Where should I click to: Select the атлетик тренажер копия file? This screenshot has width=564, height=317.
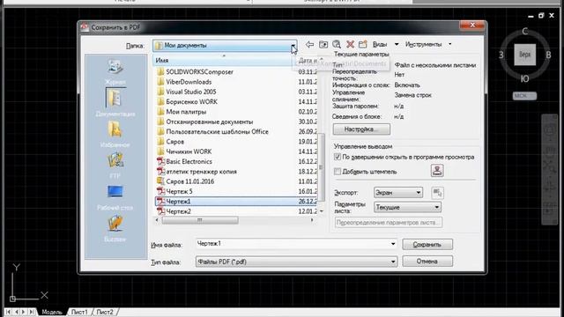[x=201, y=172]
